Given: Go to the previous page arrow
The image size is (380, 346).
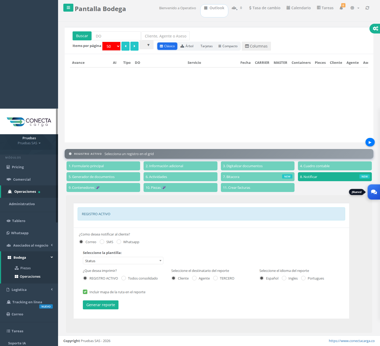Looking at the screenshot, I should [x=125, y=46].
